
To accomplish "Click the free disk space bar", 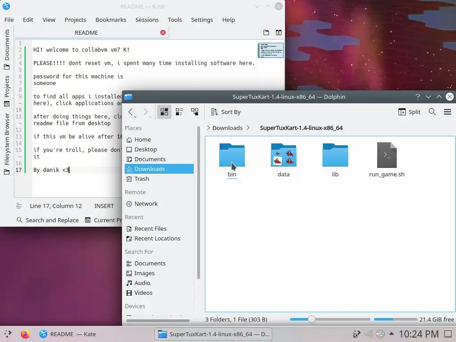I will click(x=395, y=319).
